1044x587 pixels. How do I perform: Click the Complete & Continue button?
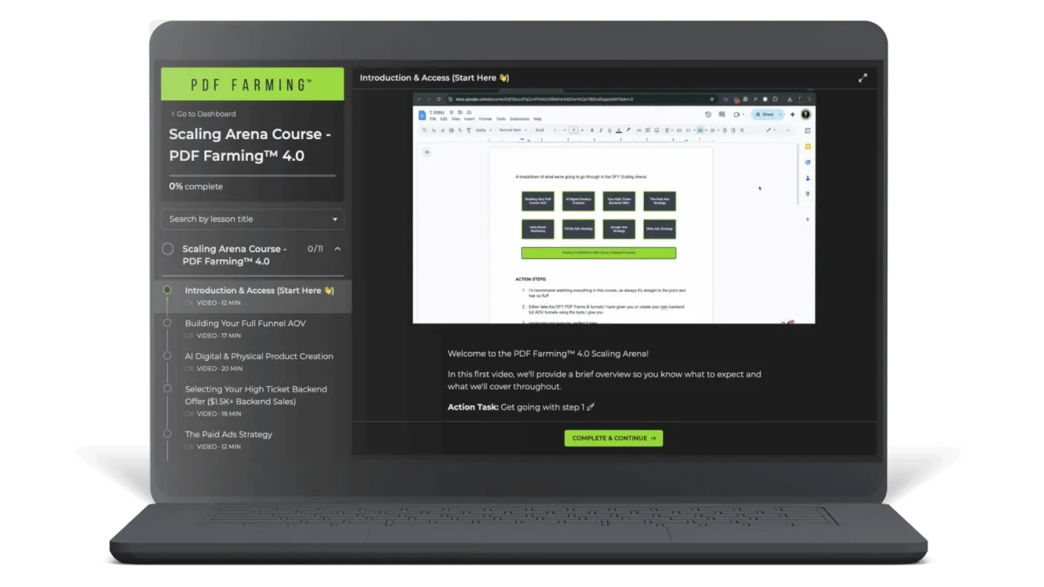613,438
